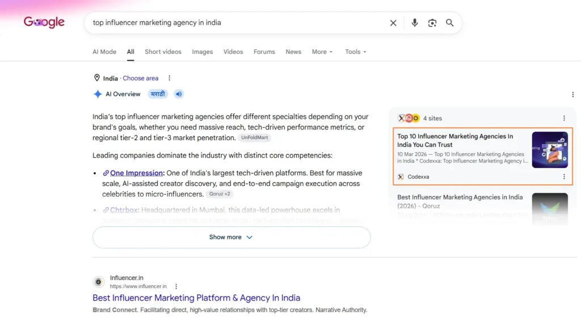Open the Videos tab
This screenshot has width=581, height=317.
point(233,52)
